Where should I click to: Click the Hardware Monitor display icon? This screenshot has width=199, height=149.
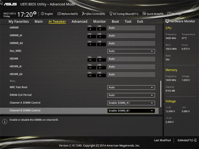167,21
